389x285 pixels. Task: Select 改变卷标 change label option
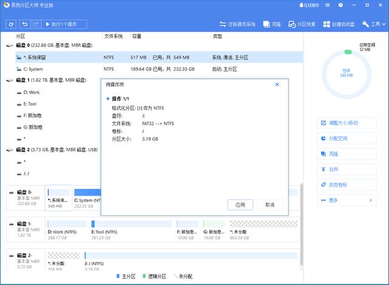coord(346,185)
